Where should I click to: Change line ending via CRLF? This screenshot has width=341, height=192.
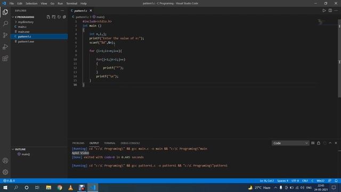click(305, 181)
